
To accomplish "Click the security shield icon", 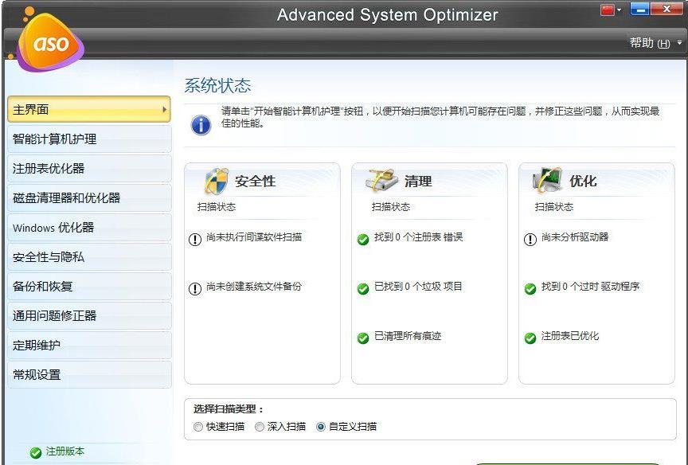I will coord(216,181).
